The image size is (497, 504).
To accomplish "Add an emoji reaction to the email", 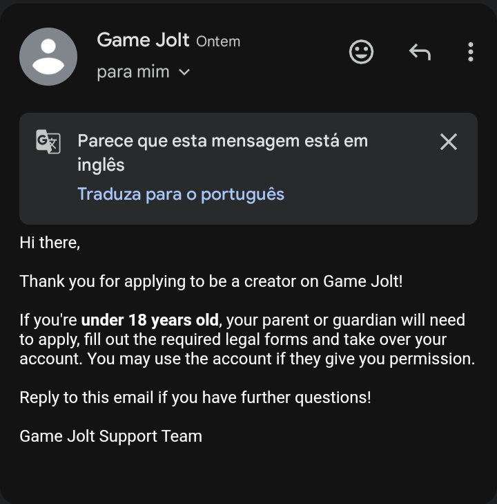I will tap(361, 52).
